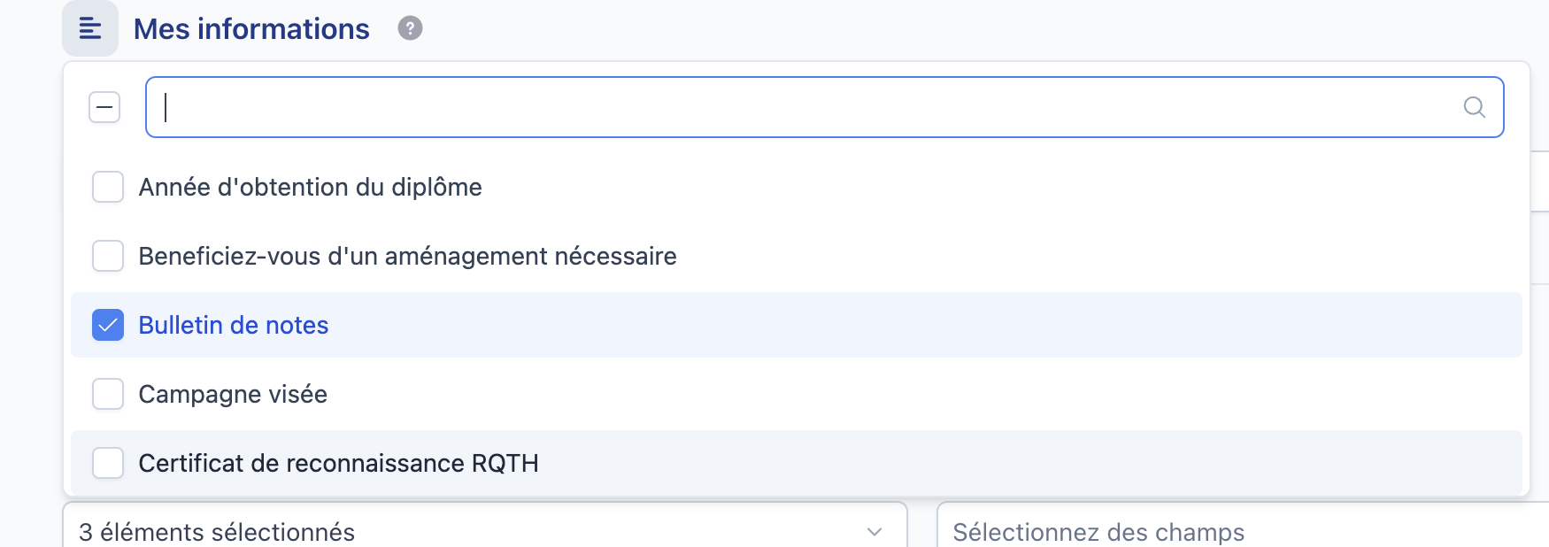This screenshot has height=547, width=1549.
Task: Toggle the minus select-all checkbox
Action: pyautogui.click(x=104, y=108)
